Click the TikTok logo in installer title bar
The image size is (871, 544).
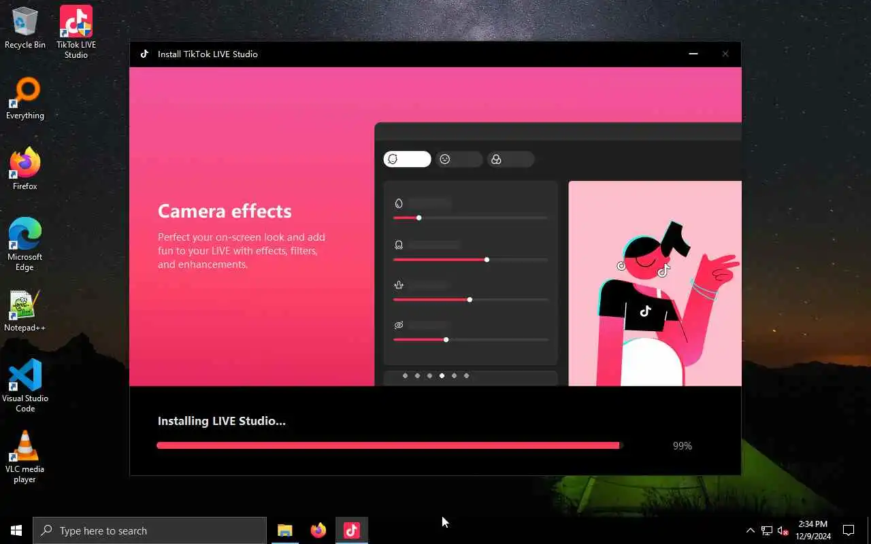click(144, 54)
